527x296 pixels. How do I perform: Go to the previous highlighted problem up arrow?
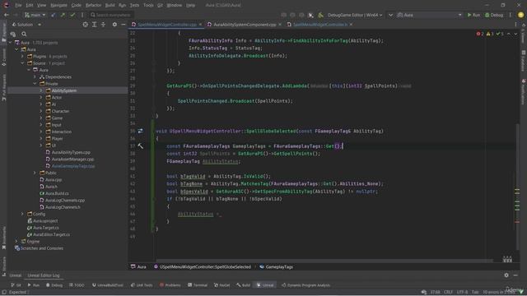[509, 34]
